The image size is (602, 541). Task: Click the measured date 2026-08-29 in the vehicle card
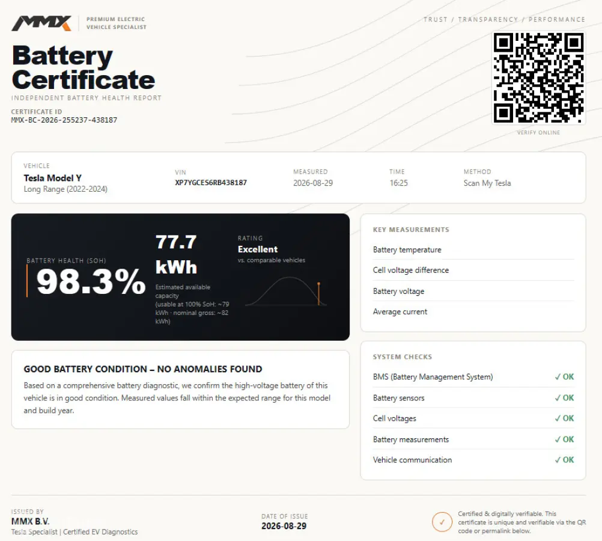[x=313, y=183]
